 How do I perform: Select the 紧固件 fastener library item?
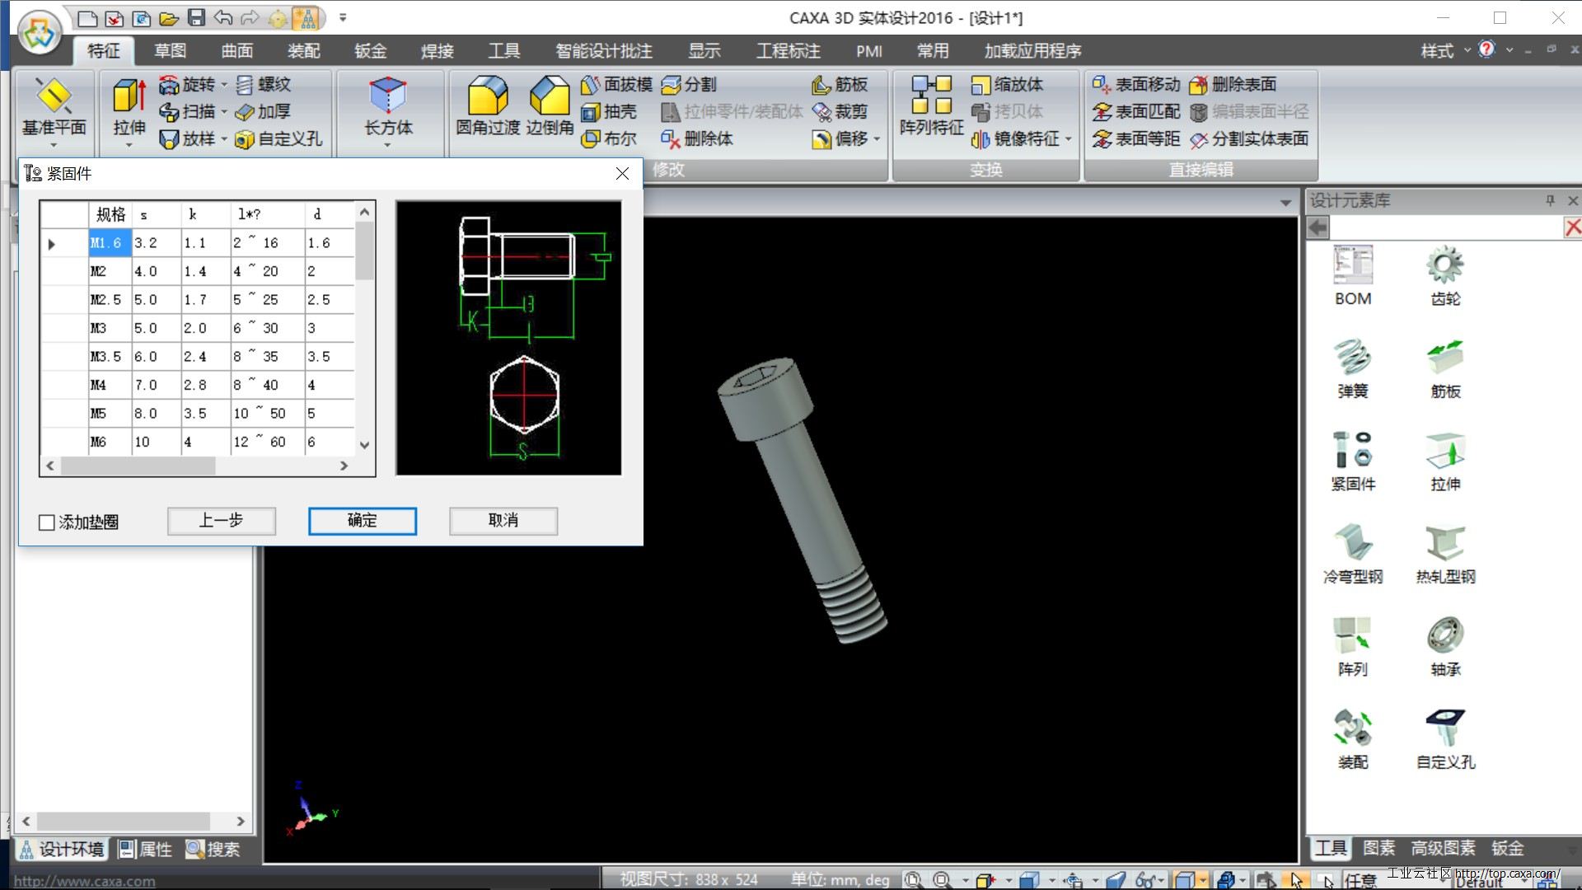click(1353, 461)
